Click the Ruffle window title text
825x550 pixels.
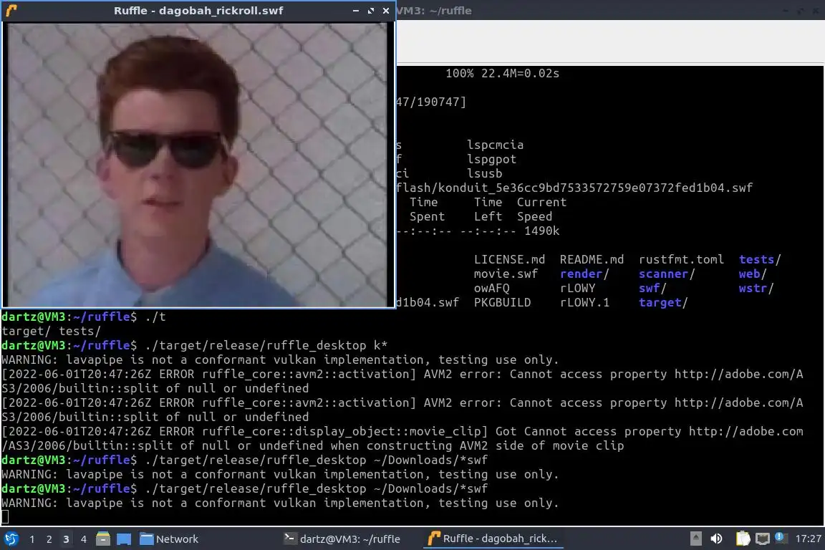click(x=198, y=11)
